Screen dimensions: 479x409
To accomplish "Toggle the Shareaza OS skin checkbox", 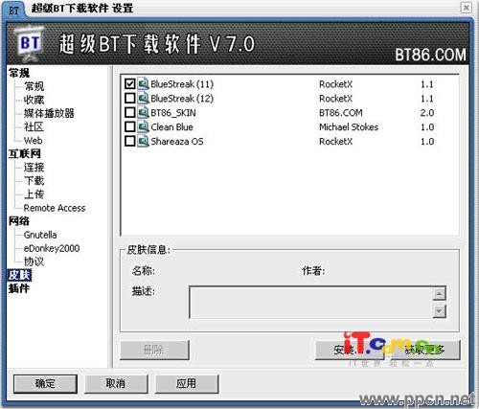I will (x=129, y=141).
